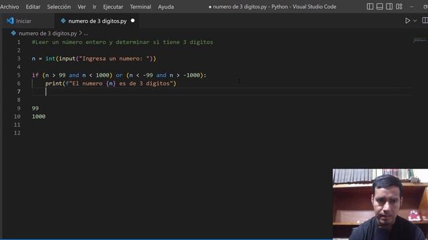Image resolution: width=428 pixels, height=240 pixels.
Task: Open the Archivo menu
Action: click(x=9, y=7)
